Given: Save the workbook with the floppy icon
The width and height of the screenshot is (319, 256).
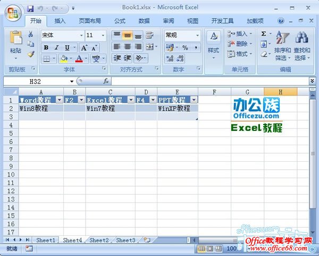Looking at the screenshot, I should (30, 8).
